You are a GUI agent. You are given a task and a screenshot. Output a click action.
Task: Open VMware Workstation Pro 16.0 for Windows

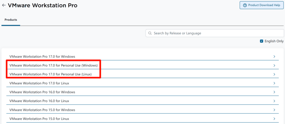tap(42, 92)
